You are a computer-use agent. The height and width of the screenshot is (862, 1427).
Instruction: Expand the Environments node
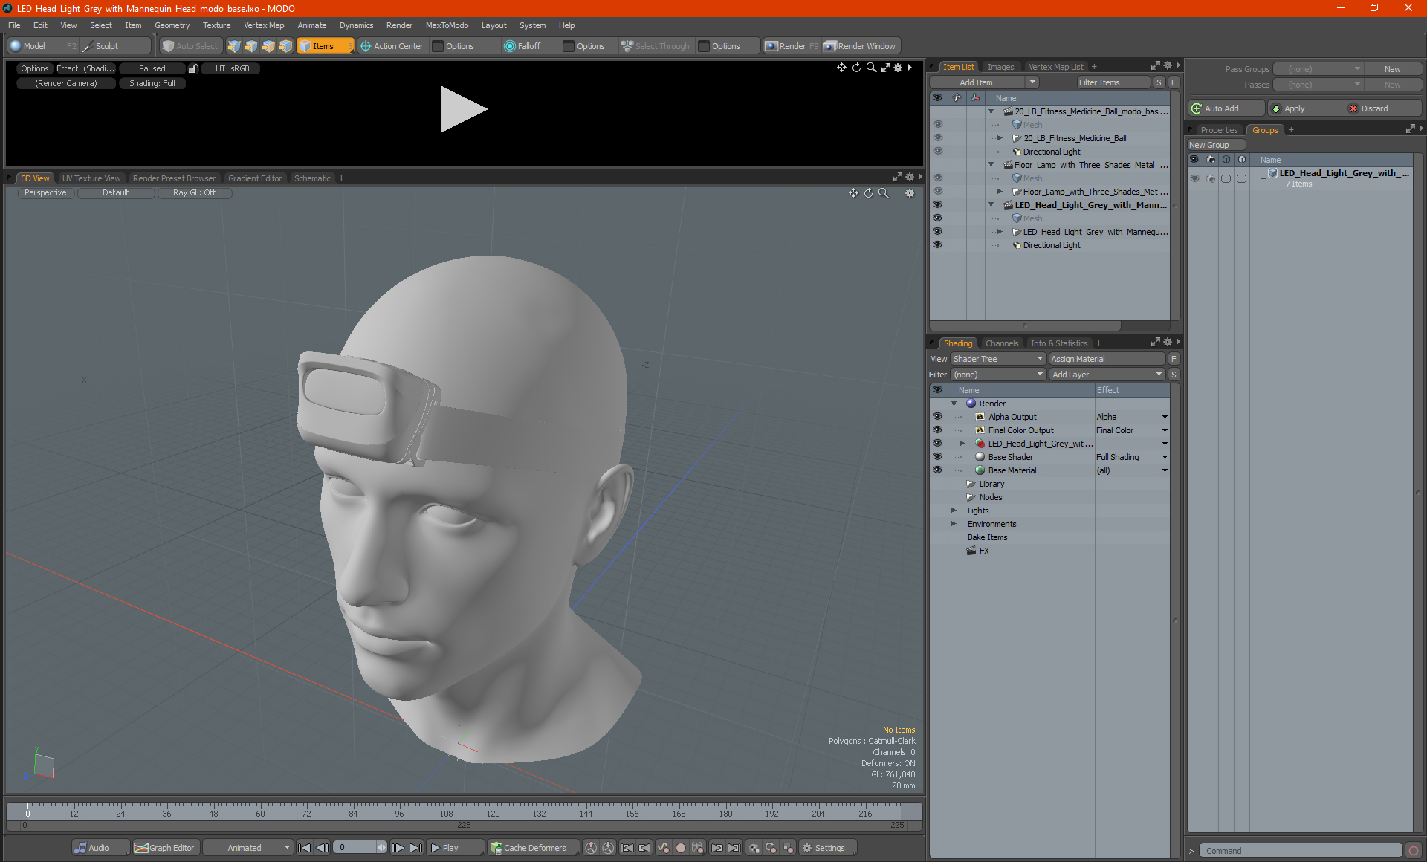[954, 524]
